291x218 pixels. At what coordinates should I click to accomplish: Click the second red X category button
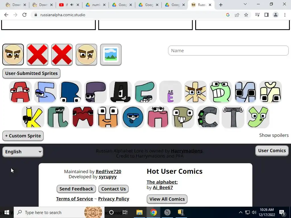pos(62,54)
